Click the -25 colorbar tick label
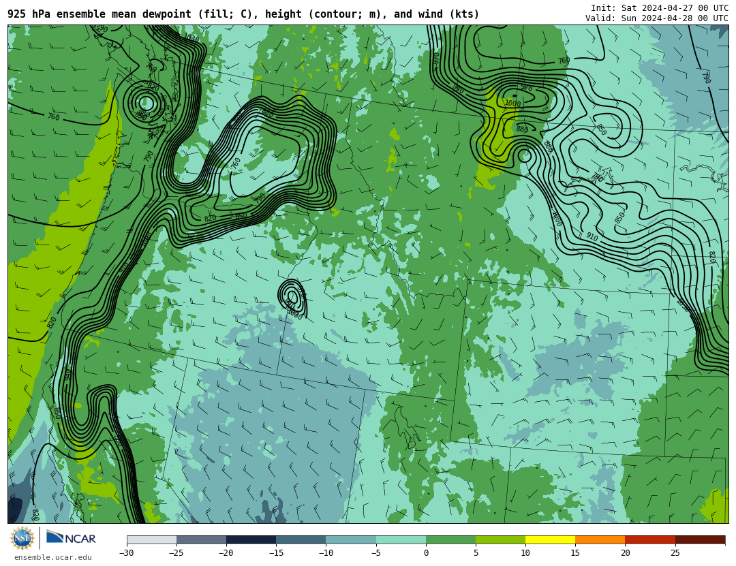 tap(176, 553)
